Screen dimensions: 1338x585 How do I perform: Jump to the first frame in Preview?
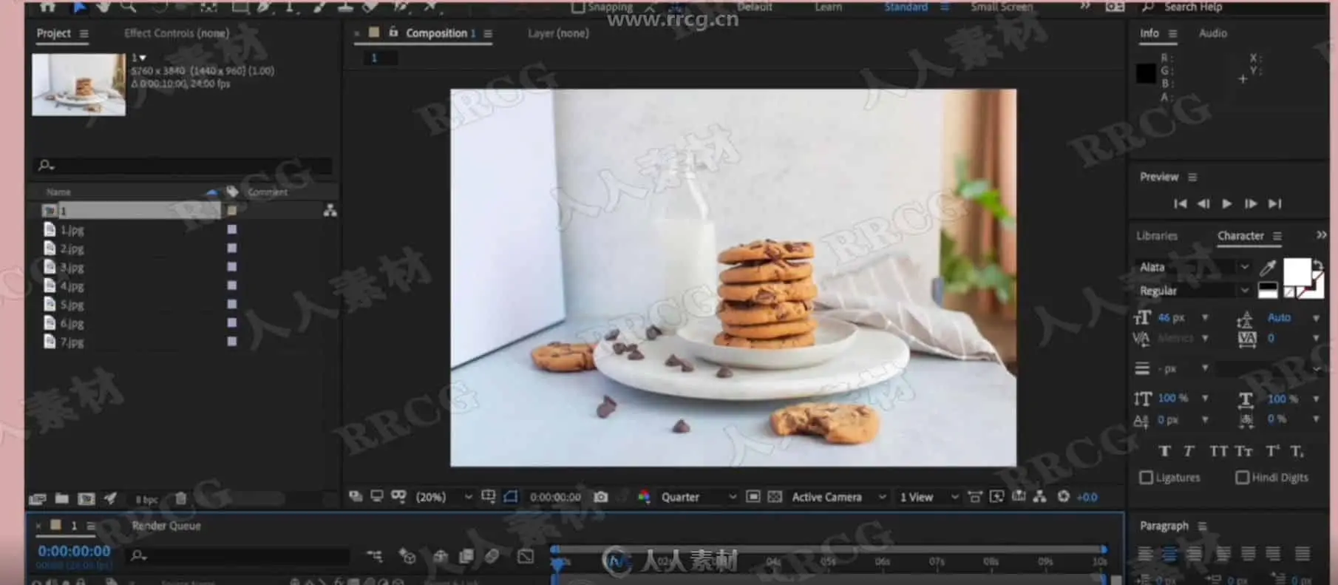tap(1181, 203)
